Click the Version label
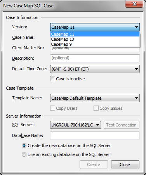Viewport: 146px width, 175px height. tap(20, 27)
